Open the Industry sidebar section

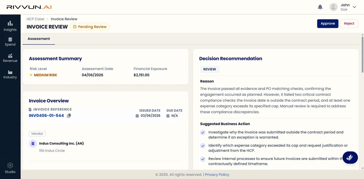pos(10,75)
